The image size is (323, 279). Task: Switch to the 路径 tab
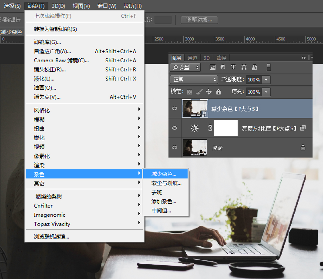point(222,58)
